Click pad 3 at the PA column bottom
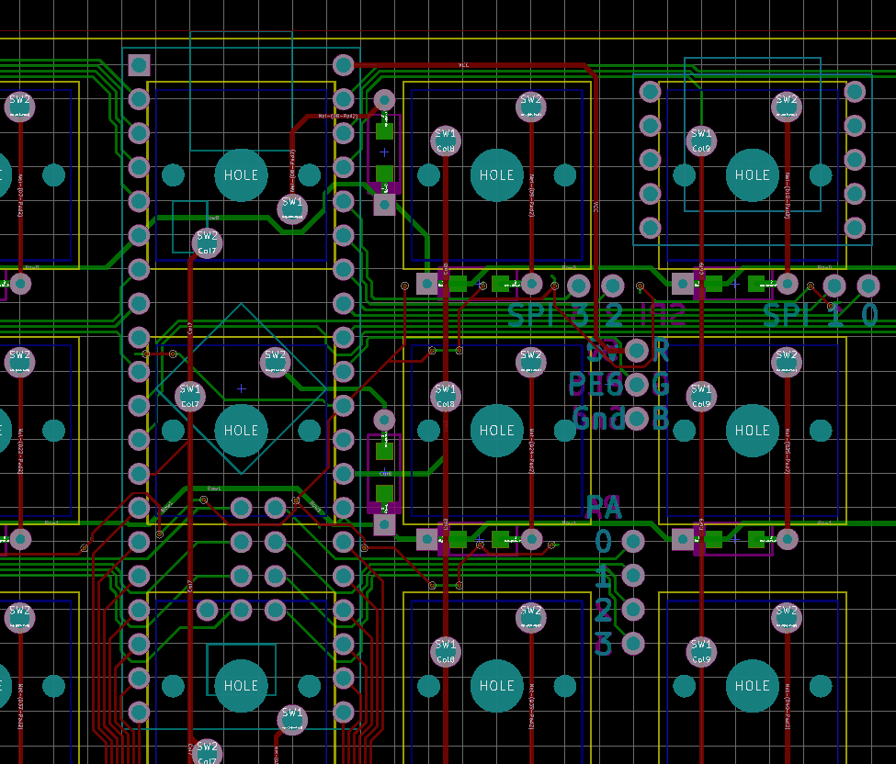The height and width of the screenshot is (764, 896). point(634,643)
